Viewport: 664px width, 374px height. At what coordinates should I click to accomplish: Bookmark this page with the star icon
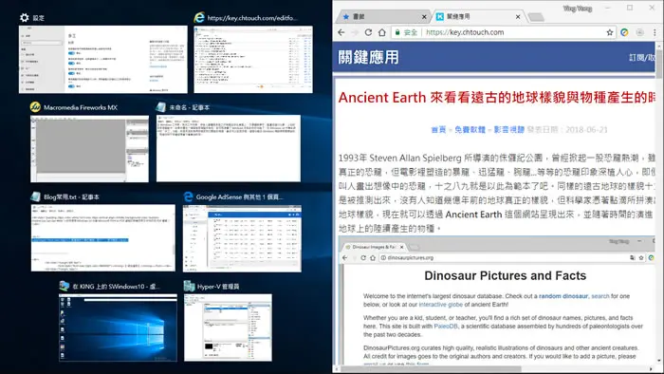(x=609, y=32)
